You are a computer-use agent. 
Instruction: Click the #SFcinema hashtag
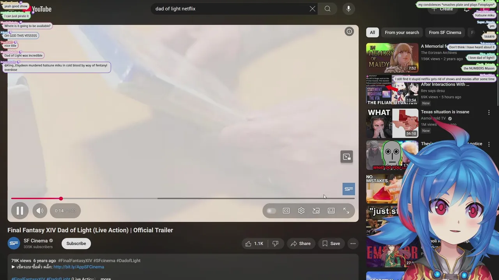tap(104, 261)
